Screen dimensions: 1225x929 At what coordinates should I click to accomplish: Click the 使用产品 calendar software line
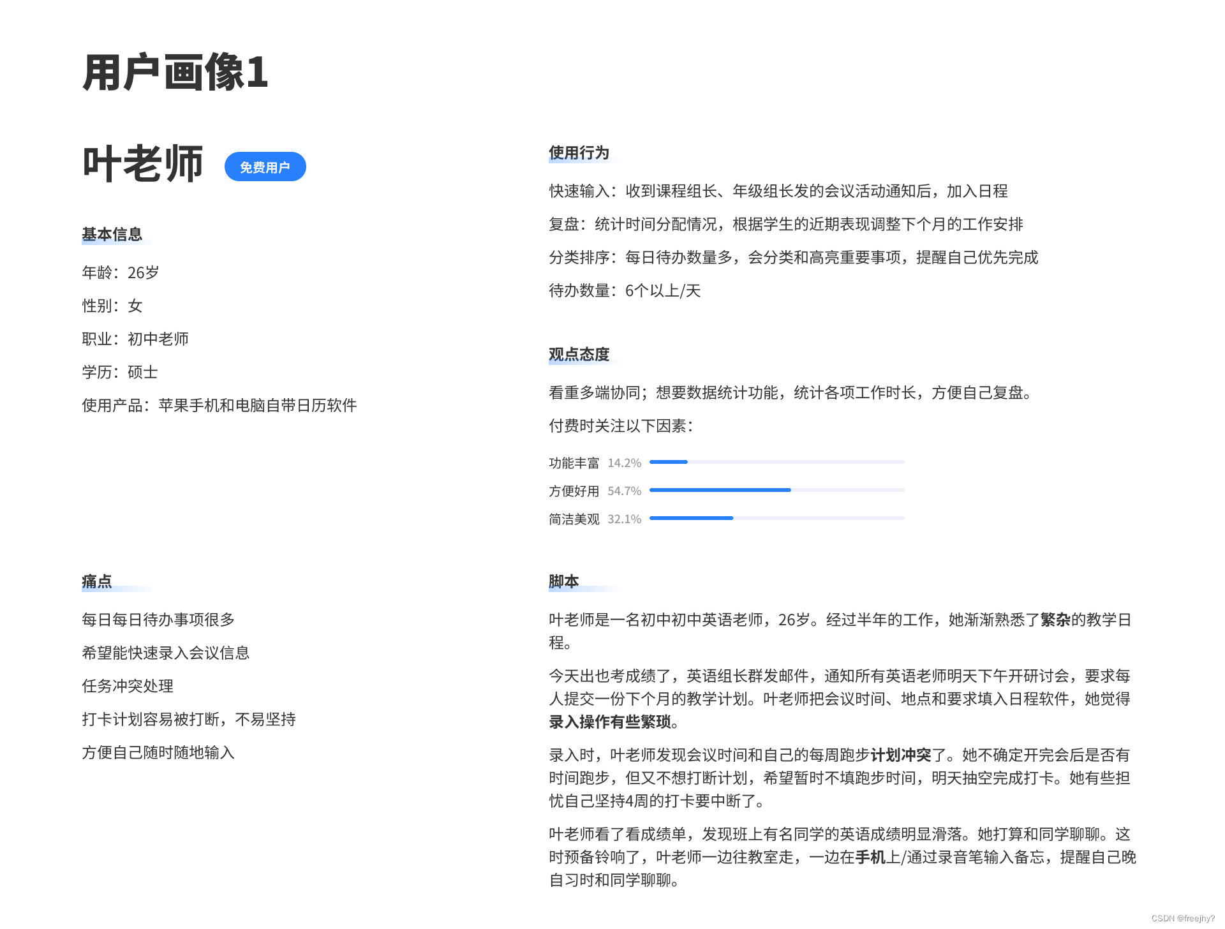[219, 405]
